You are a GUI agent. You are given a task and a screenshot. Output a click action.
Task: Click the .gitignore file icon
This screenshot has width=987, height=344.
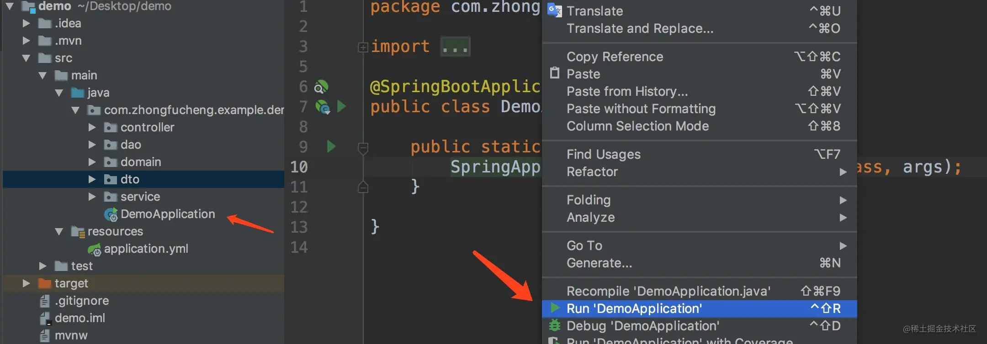click(x=45, y=301)
